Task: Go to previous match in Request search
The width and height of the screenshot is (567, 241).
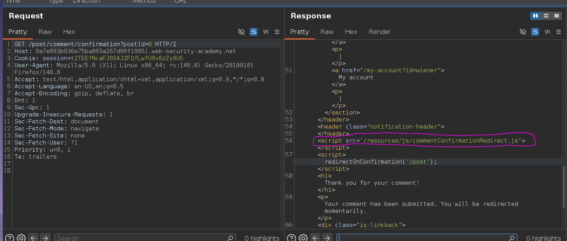Action: point(33,237)
